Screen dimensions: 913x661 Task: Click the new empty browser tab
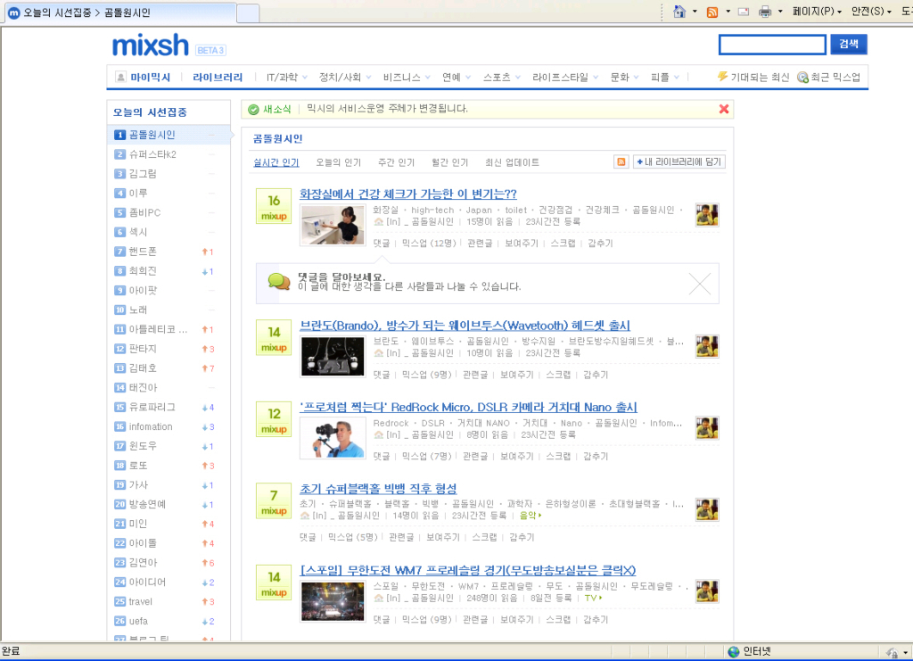(x=249, y=12)
